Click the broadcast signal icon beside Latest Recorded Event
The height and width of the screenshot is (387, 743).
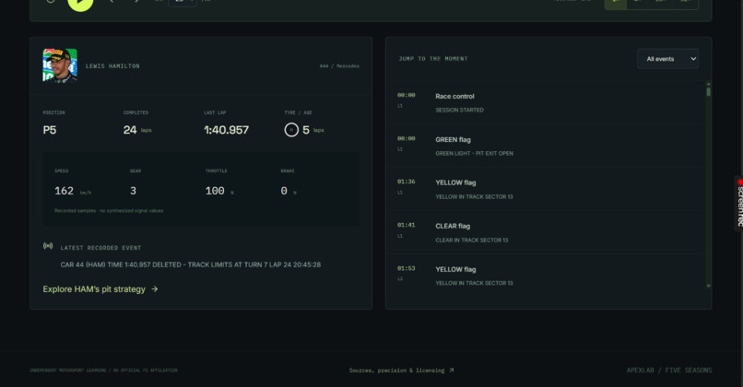[48, 246]
